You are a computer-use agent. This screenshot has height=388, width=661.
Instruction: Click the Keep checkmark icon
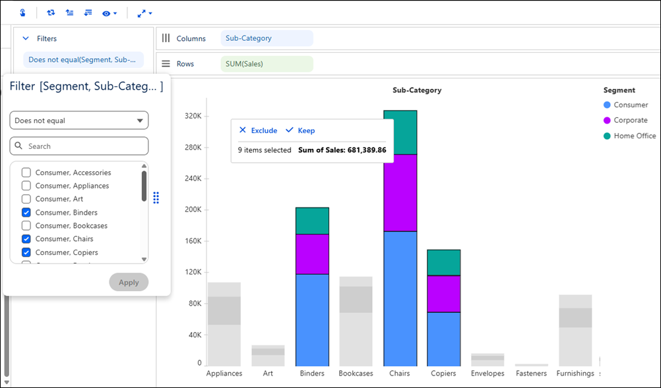point(289,130)
